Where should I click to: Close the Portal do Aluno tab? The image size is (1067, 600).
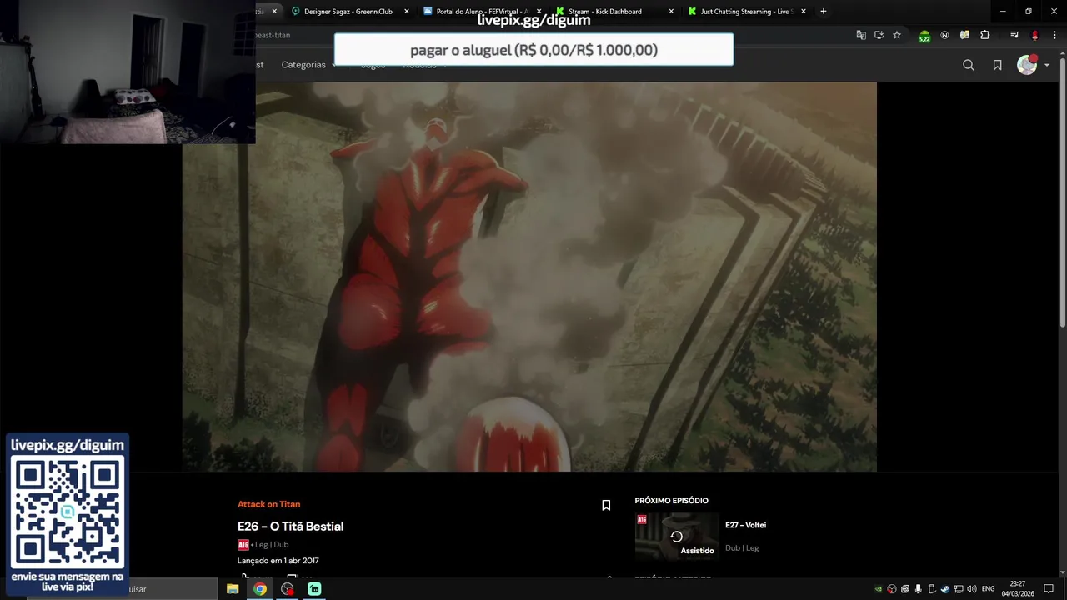pyautogui.click(x=539, y=12)
